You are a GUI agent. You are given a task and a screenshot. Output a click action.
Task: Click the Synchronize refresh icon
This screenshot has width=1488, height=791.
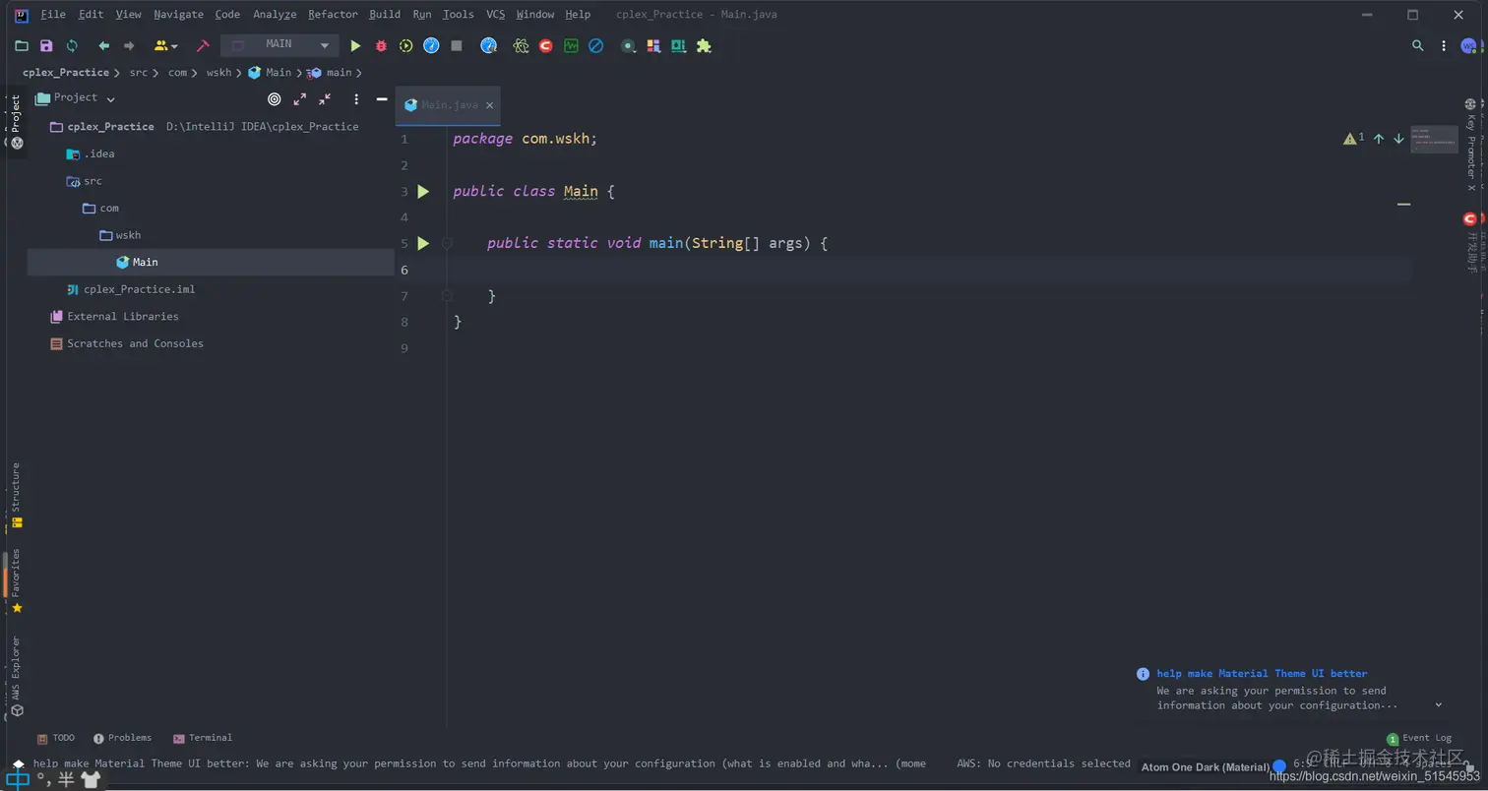[x=72, y=45]
